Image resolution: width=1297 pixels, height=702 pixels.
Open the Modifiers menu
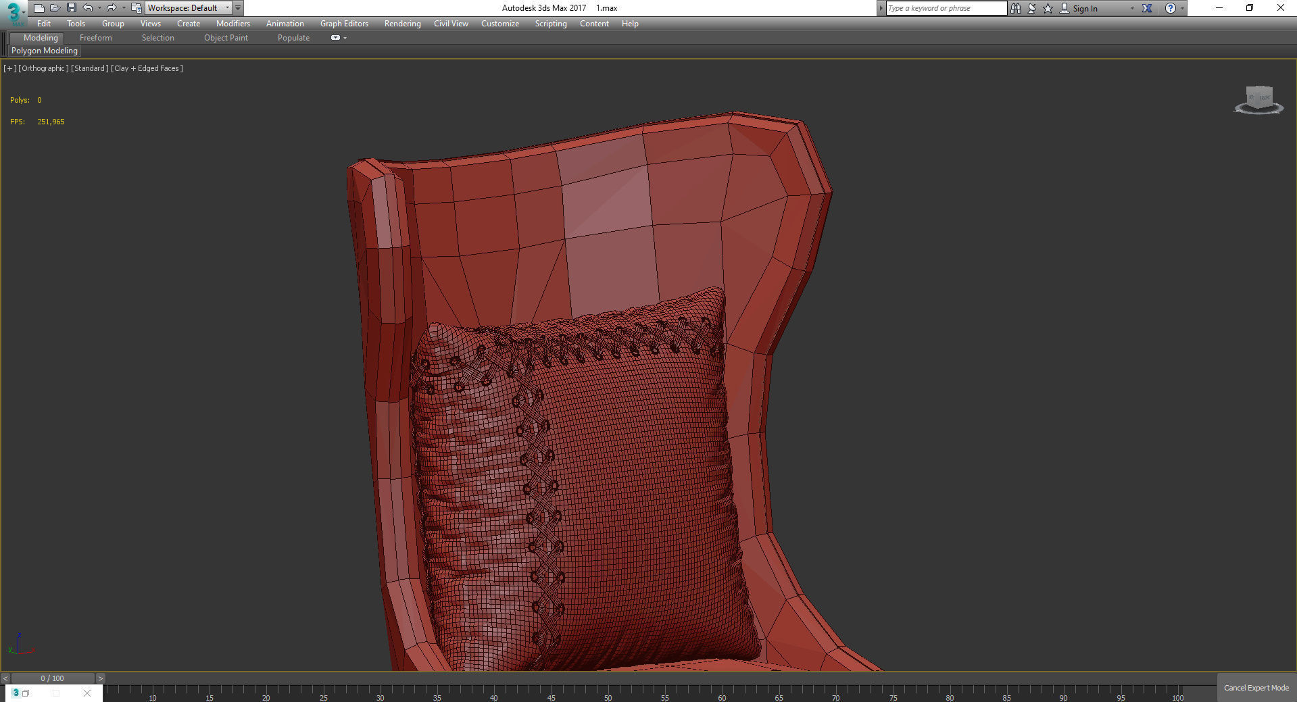click(233, 24)
